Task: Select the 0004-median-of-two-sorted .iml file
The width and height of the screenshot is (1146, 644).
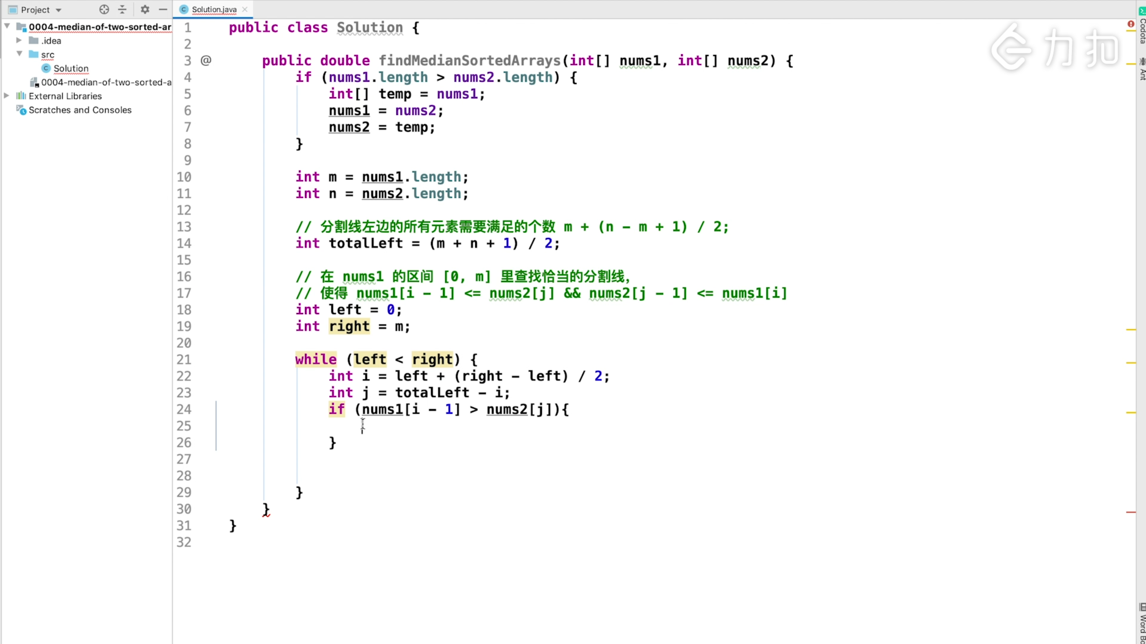Action: 106,82
